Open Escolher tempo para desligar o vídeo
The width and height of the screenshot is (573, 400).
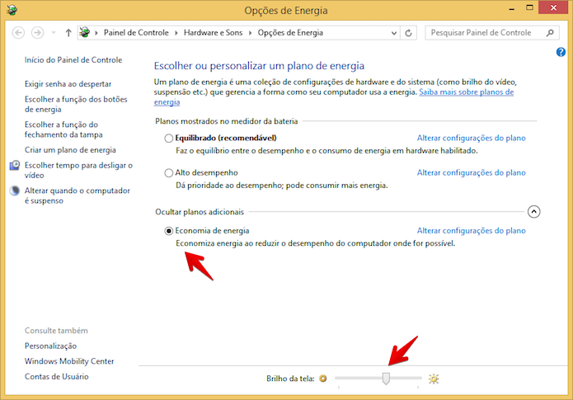[x=78, y=170]
